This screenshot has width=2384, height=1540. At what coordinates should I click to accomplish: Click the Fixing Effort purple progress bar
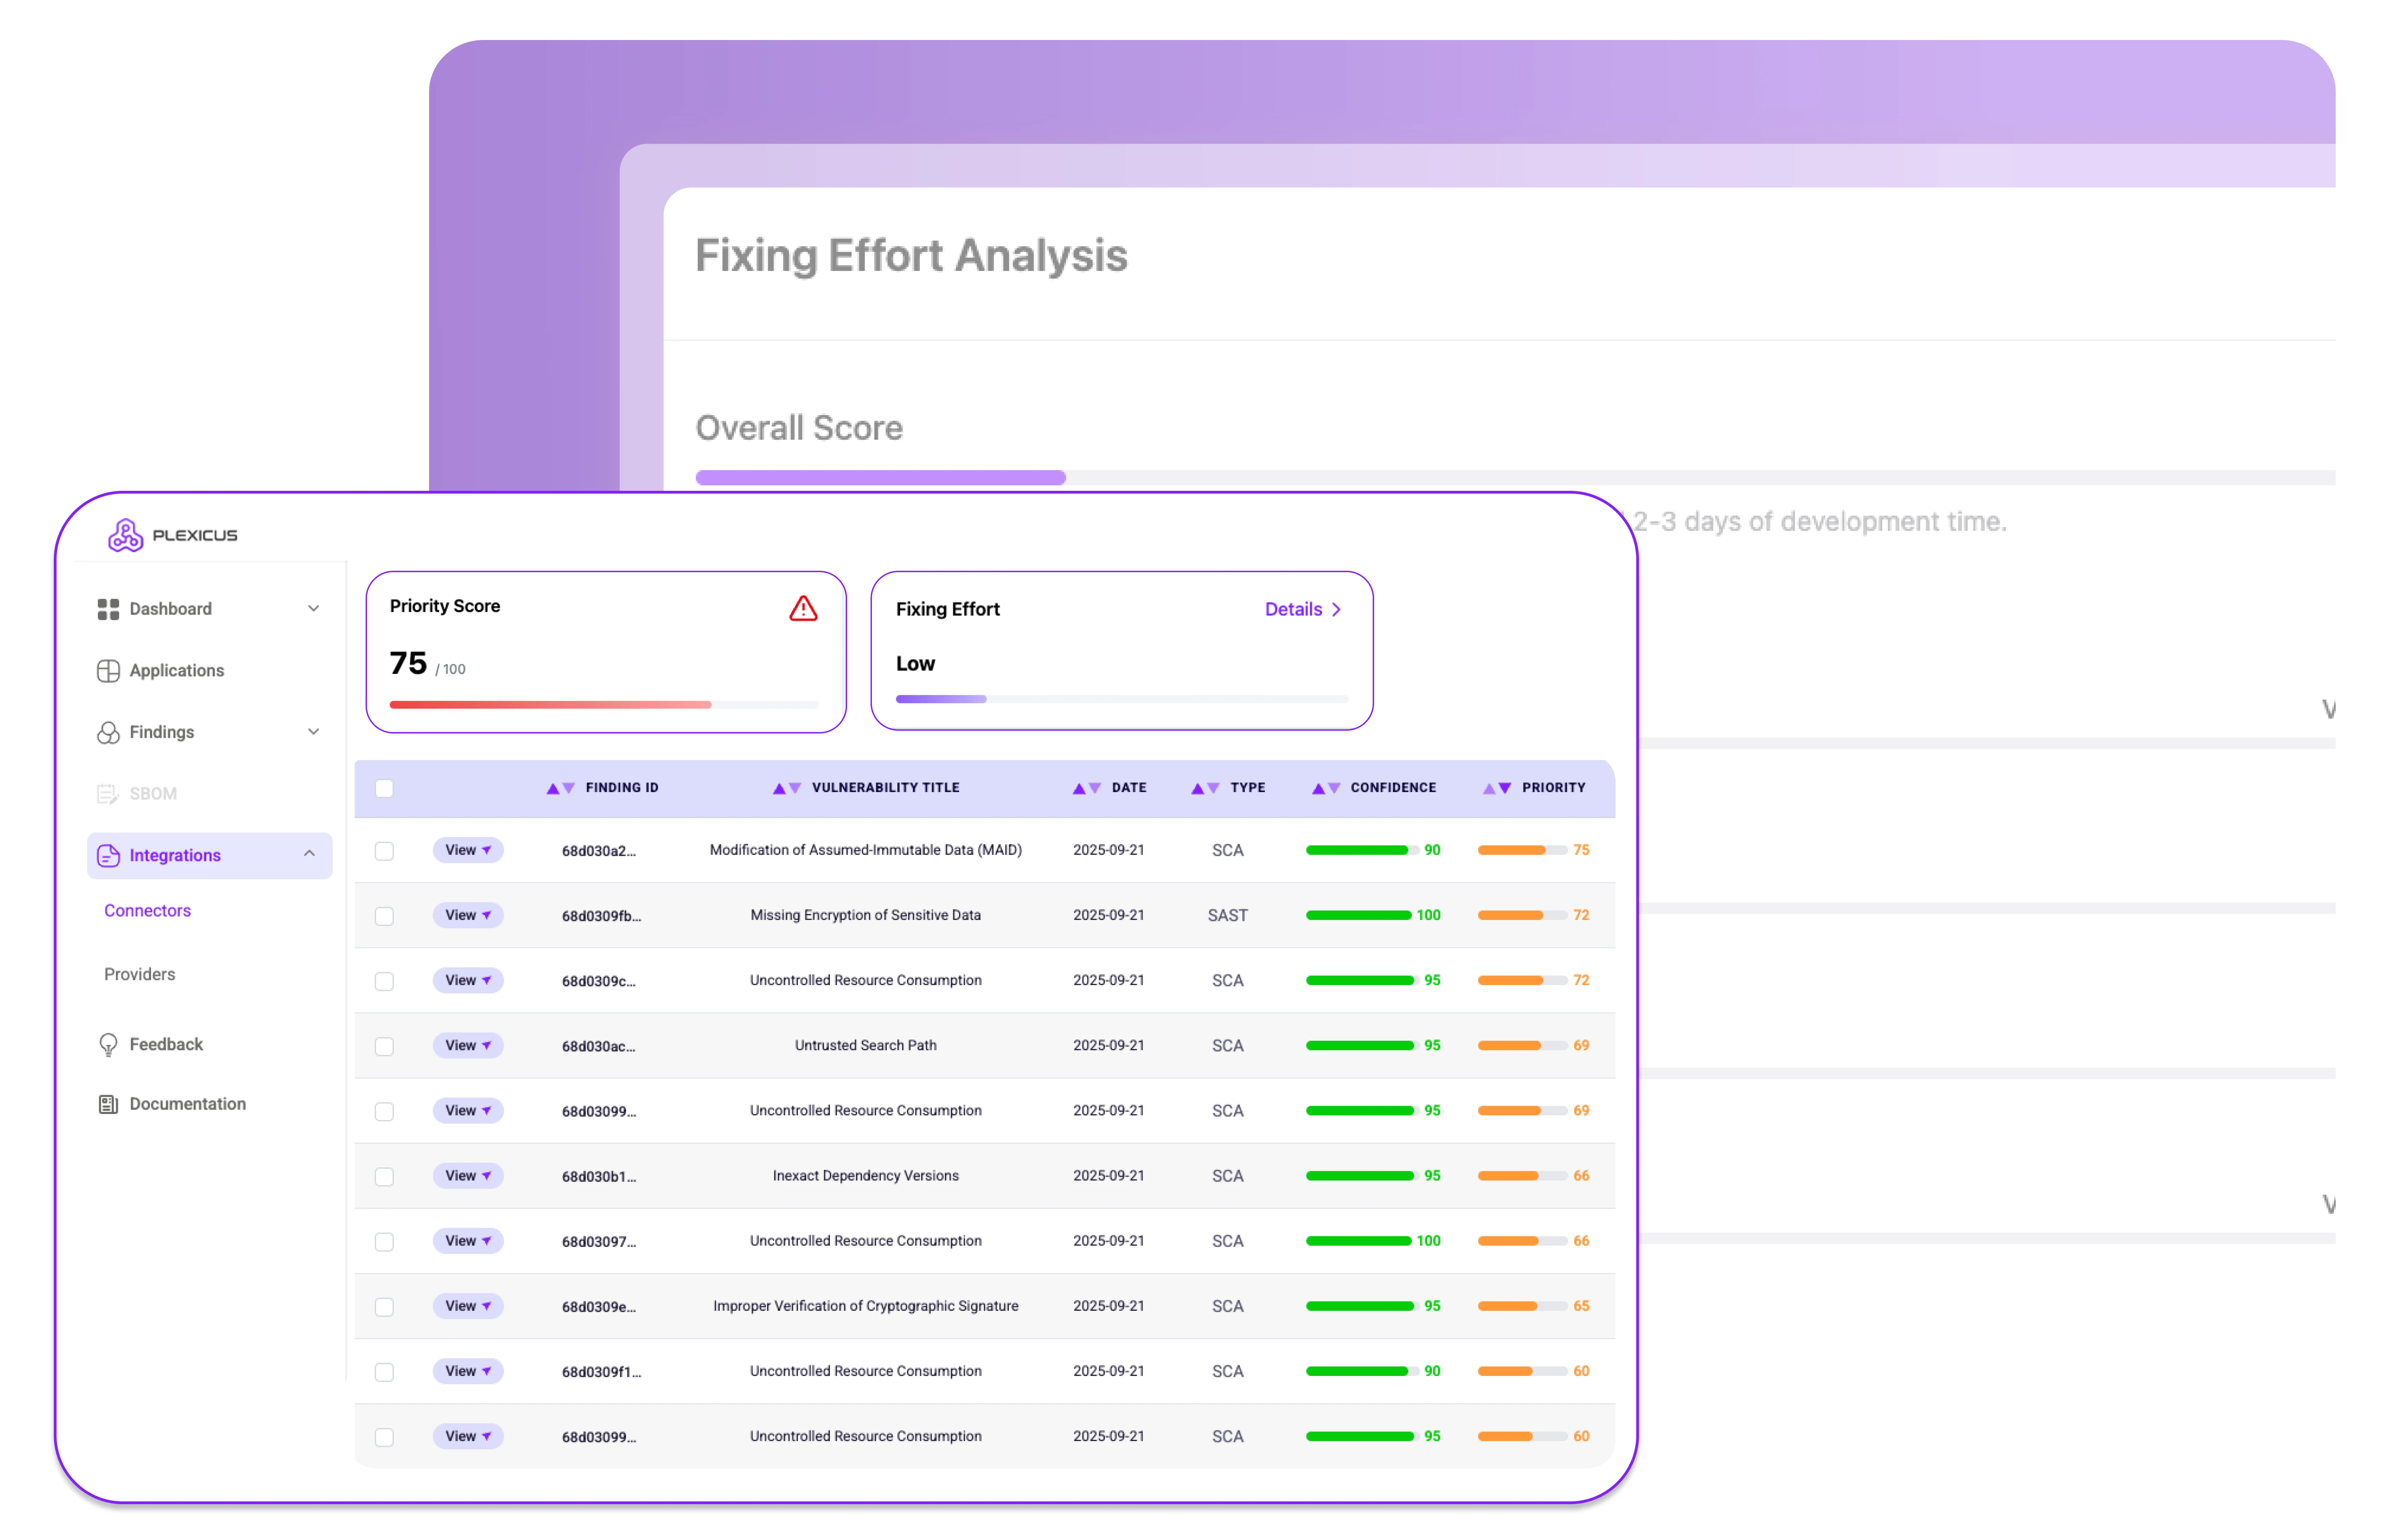[1122, 699]
